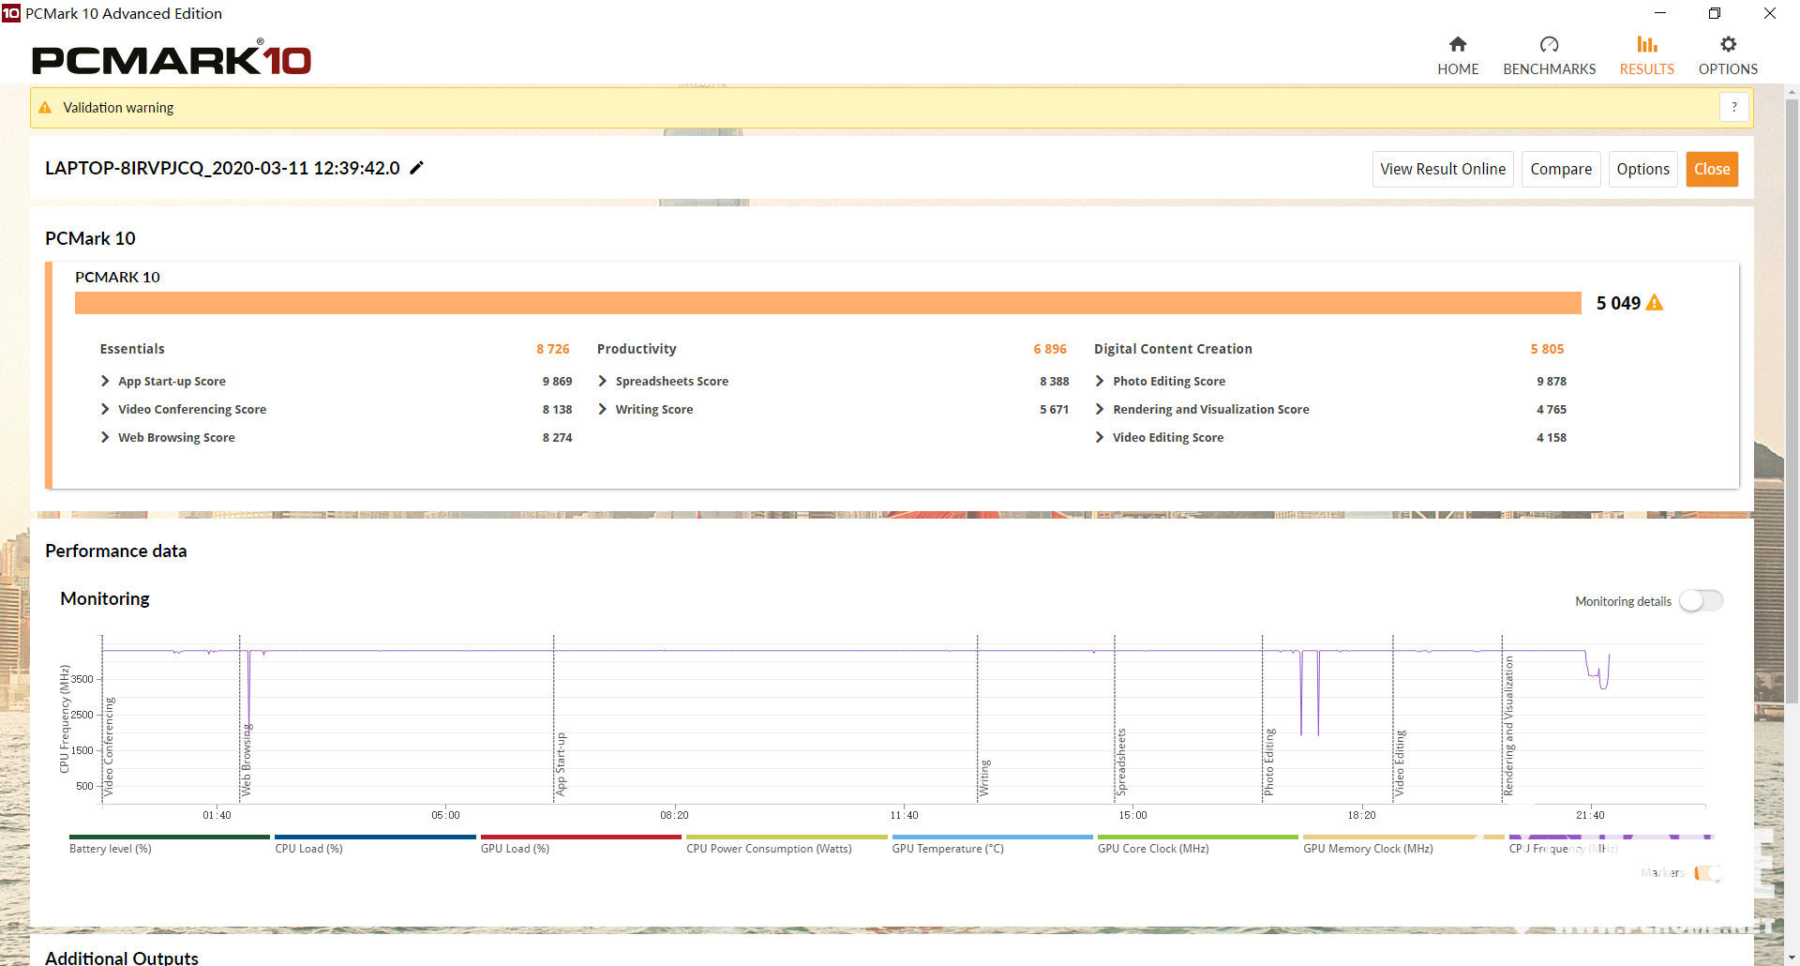Click the Home house icon
This screenshot has height=966, width=1800.
pos(1458,44)
